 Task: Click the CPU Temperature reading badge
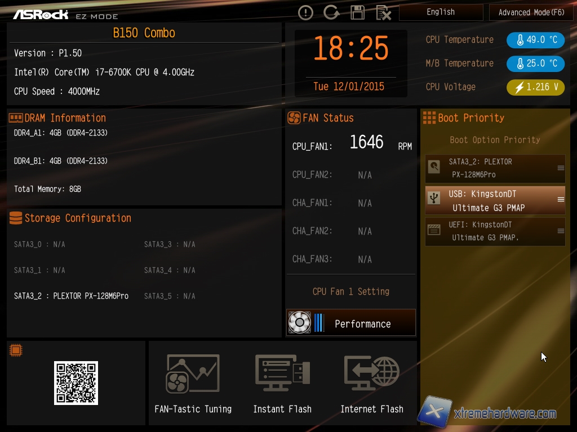pos(535,40)
